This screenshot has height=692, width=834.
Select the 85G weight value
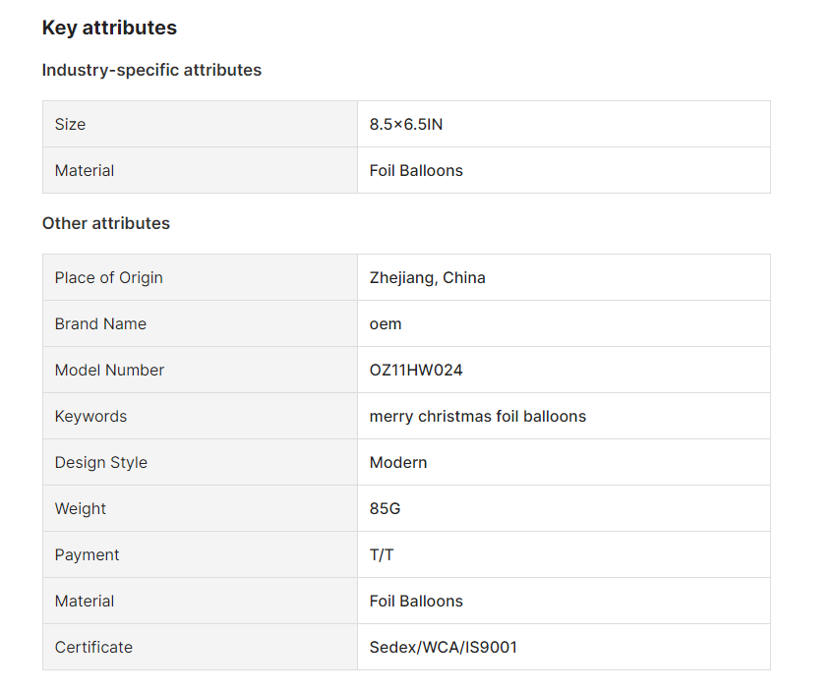[x=386, y=508]
